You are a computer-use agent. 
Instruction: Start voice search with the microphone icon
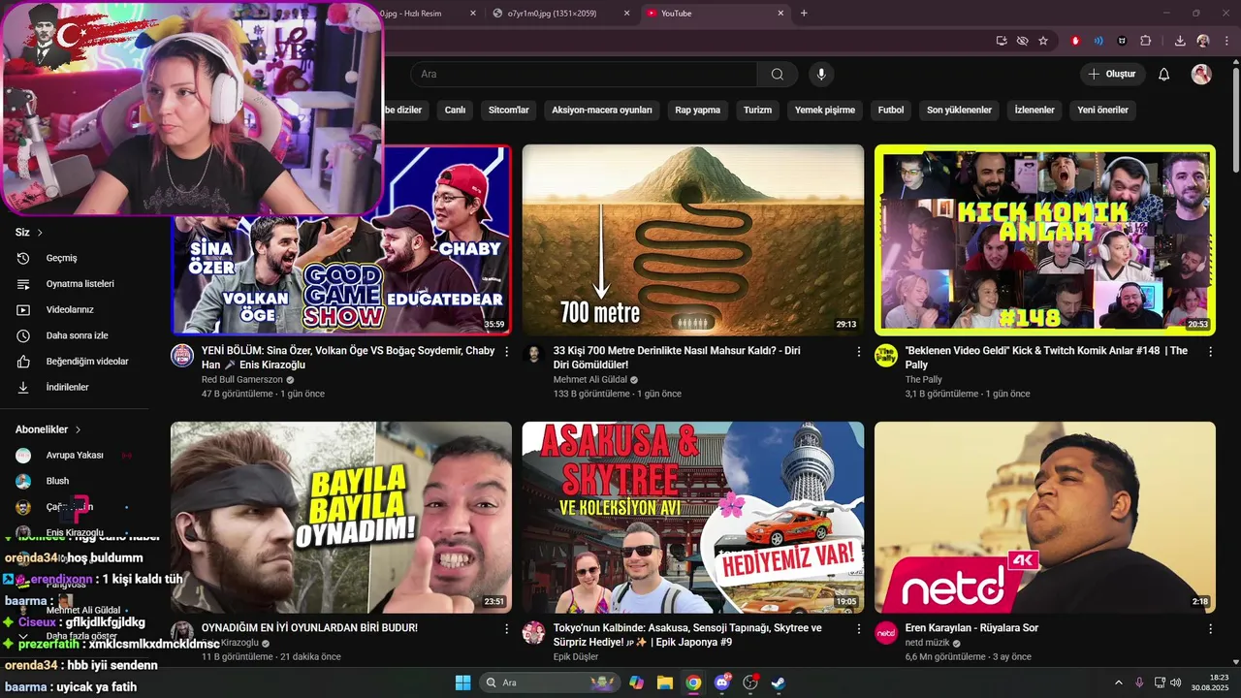click(x=821, y=75)
